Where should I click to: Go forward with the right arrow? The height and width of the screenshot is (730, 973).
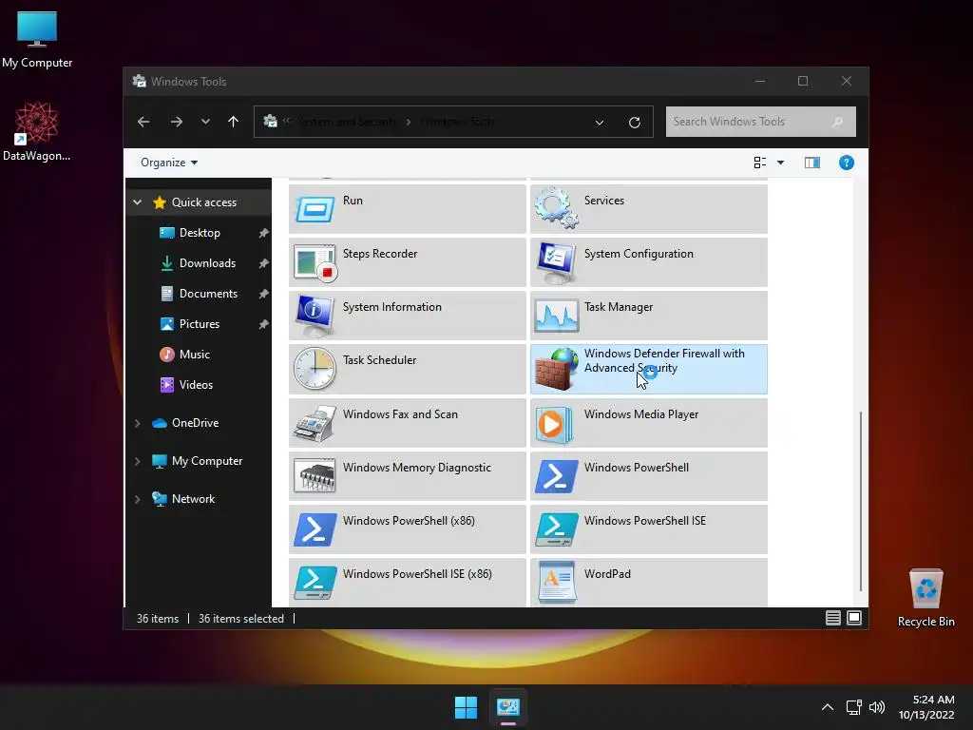(177, 122)
